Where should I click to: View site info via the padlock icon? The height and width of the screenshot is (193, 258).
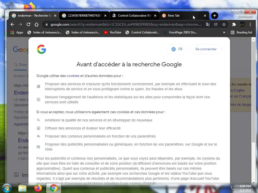coord(47,24)
